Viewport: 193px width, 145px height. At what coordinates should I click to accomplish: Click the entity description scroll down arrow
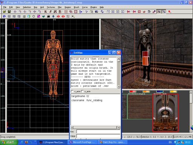[119, 87]
